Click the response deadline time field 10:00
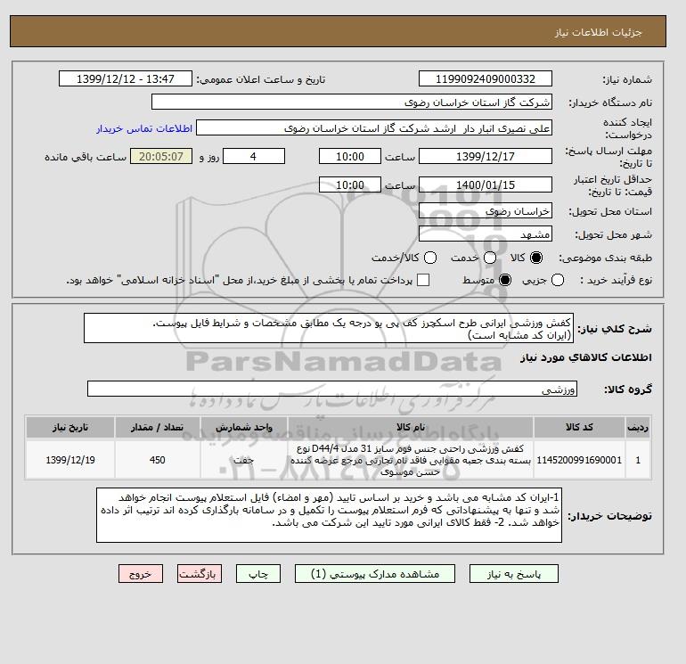This screenshot has height=664, width=686. click(349, 156)
